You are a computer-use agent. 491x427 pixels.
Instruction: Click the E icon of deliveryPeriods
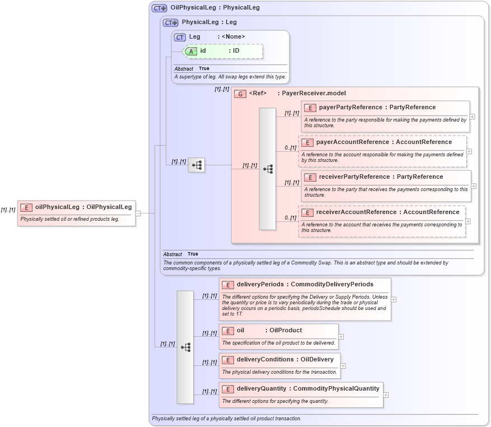pos(228,285)
